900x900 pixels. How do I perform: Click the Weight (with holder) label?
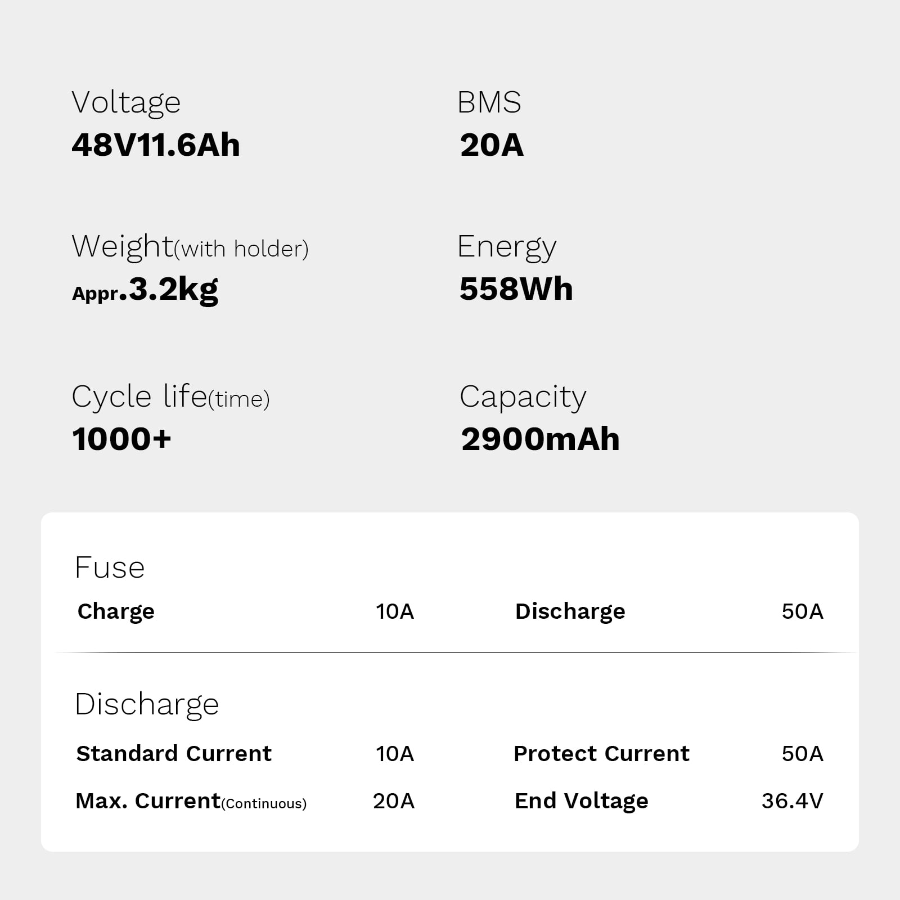point(190,247)
